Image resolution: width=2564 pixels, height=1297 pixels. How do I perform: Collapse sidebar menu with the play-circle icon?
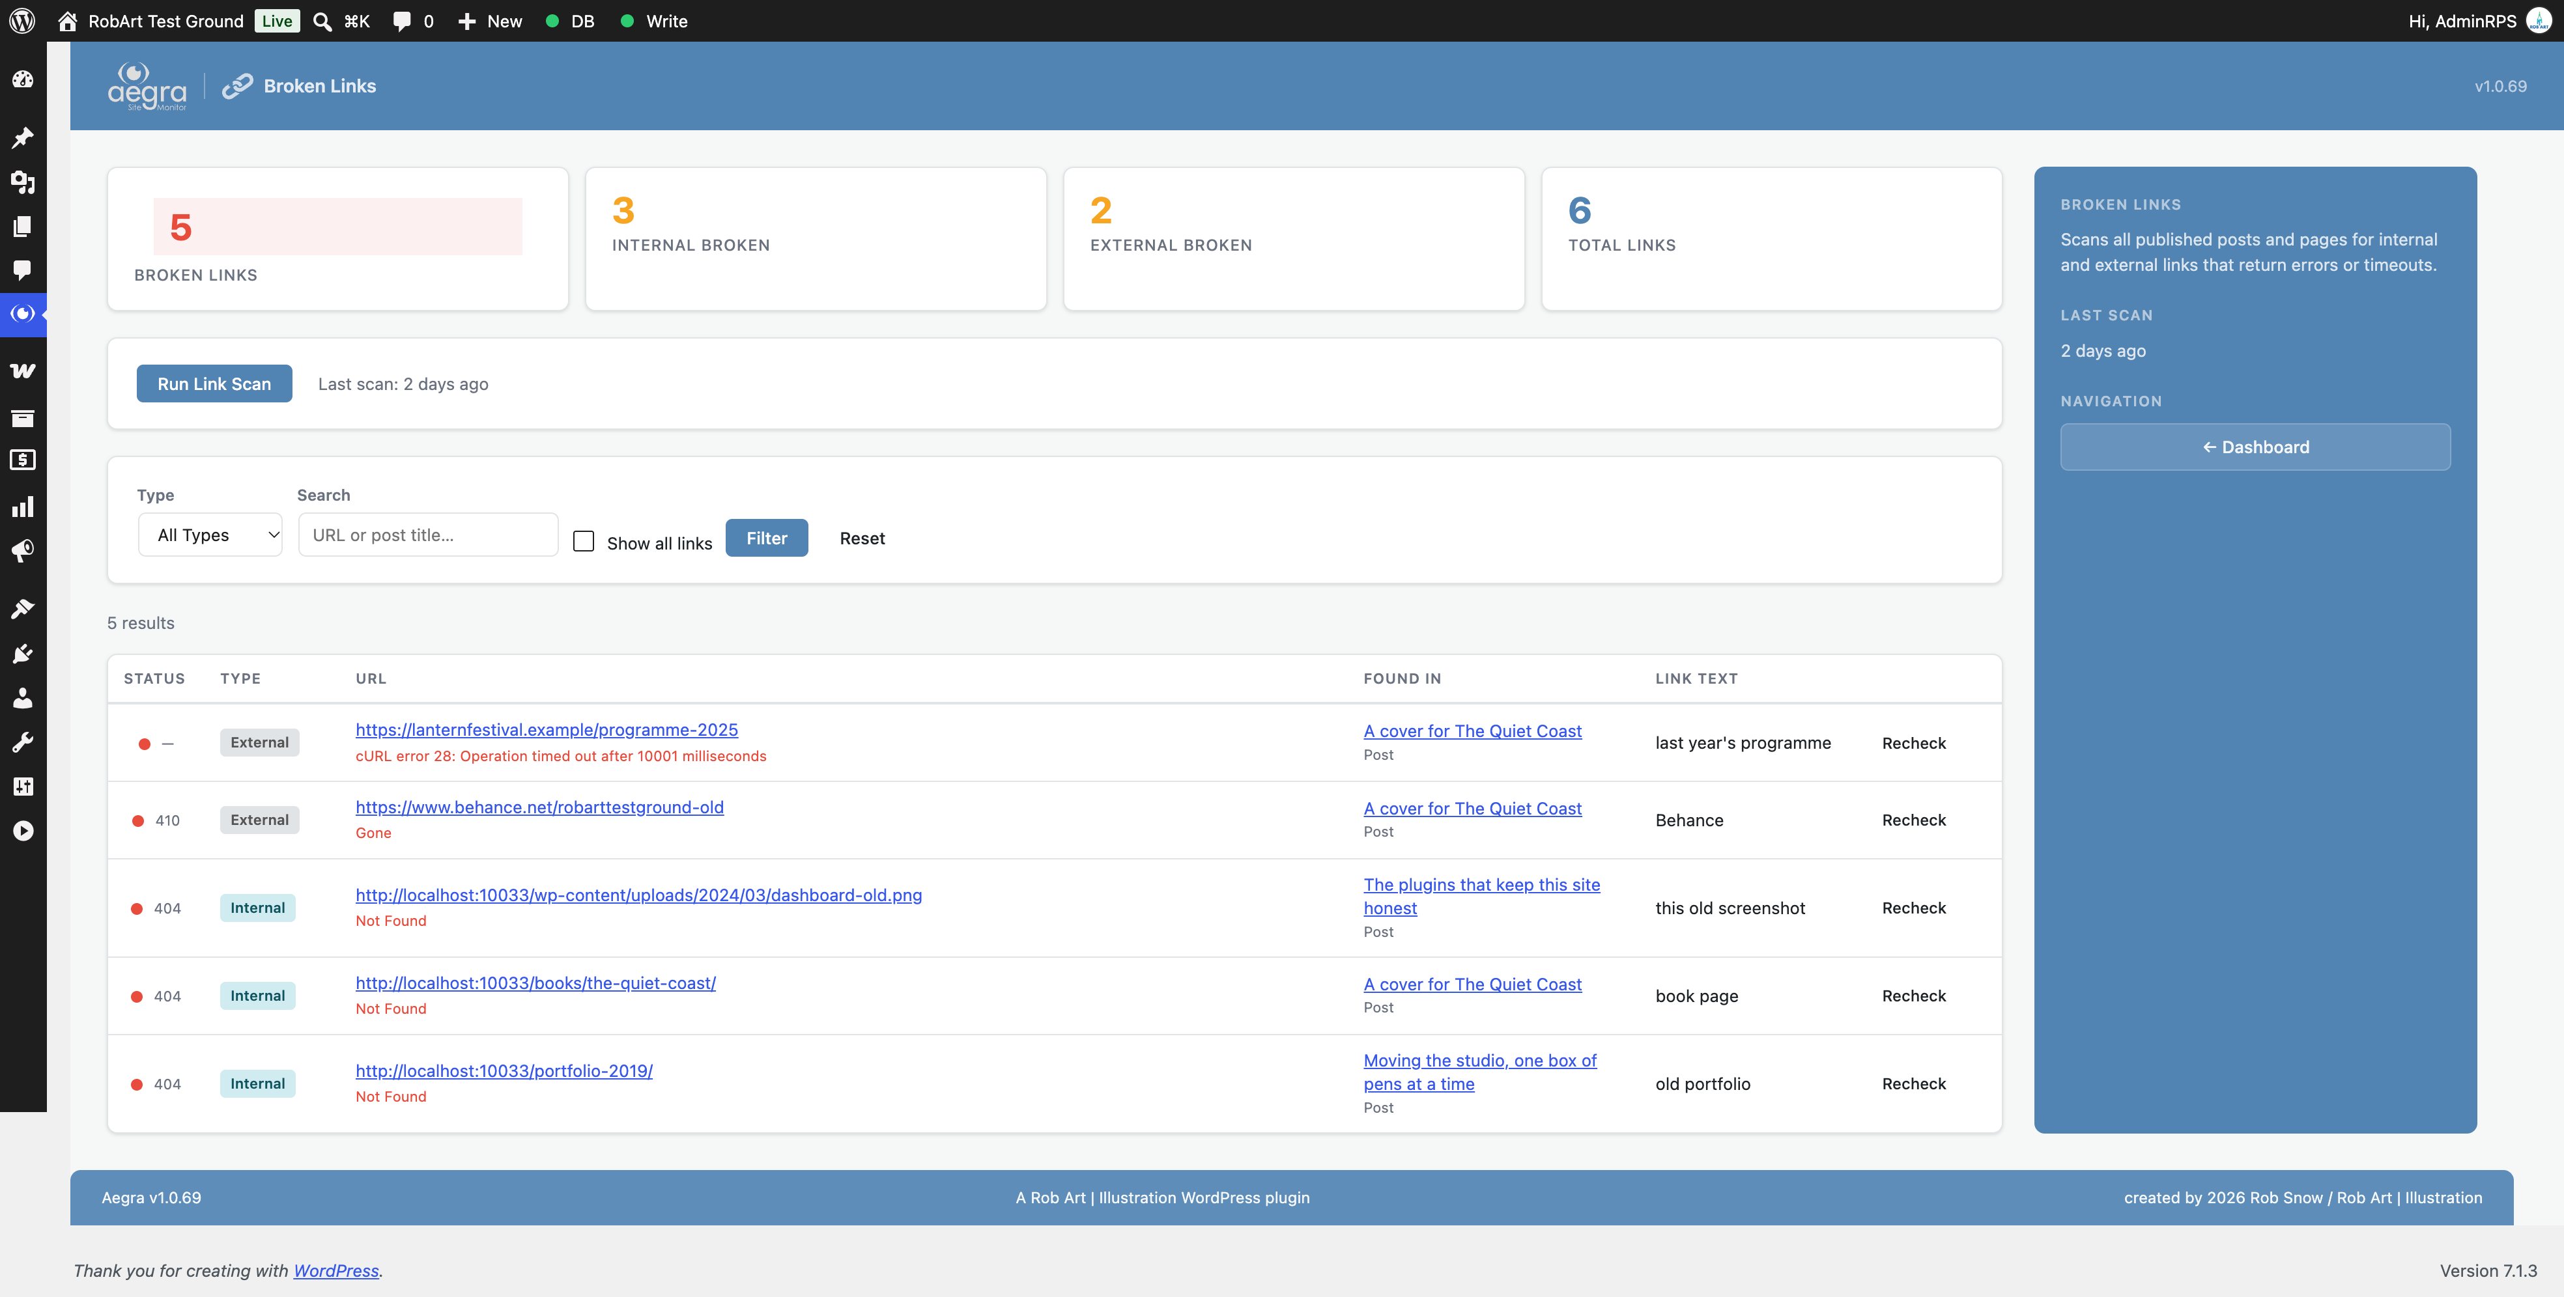(x=23, y=831)
